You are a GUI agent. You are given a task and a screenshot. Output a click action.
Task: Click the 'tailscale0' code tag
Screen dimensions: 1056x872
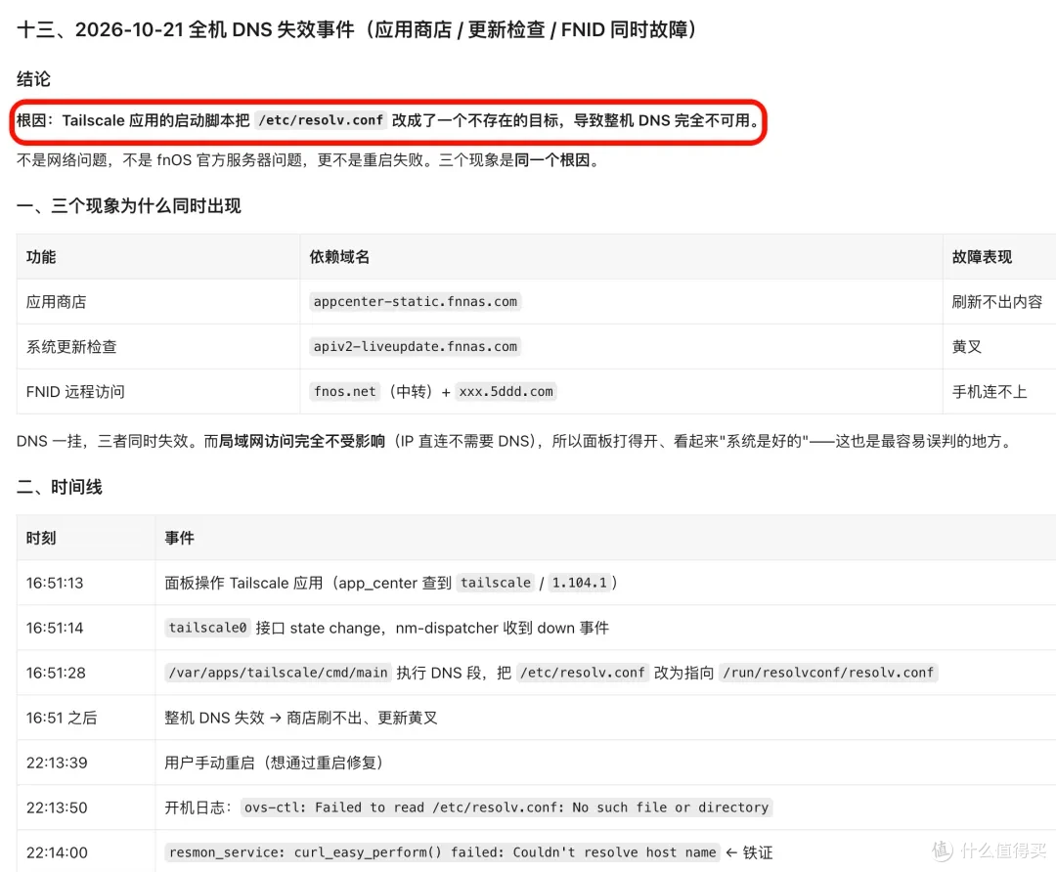point(208,629)
